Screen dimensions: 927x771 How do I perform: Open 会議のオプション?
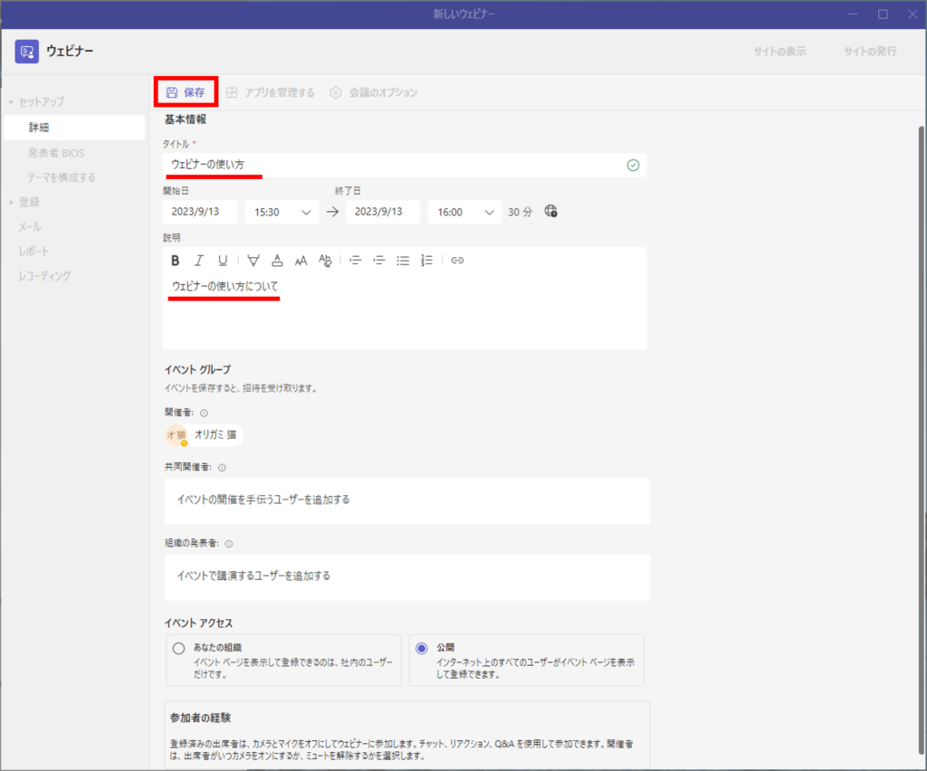coord(374,92)
